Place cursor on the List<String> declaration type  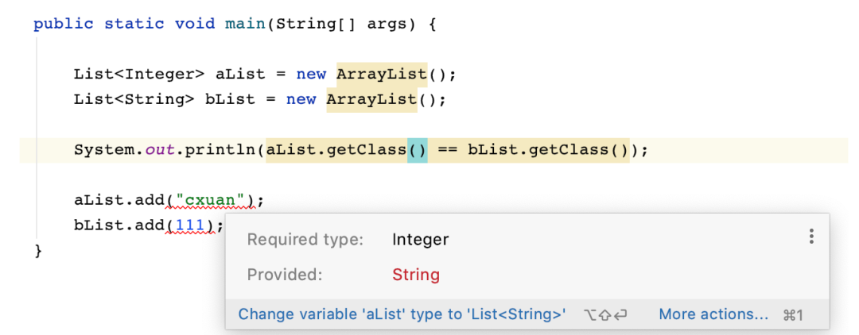(134, 99)
